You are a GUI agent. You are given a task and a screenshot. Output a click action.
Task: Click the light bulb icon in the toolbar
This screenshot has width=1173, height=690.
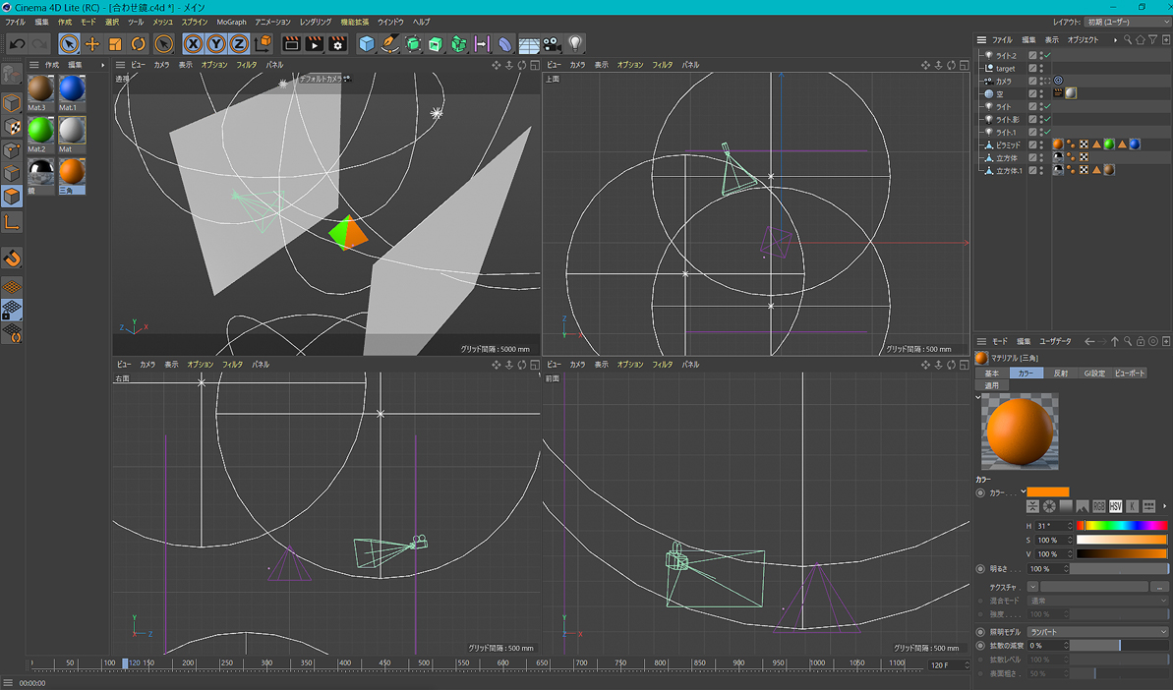pos(576,44)
